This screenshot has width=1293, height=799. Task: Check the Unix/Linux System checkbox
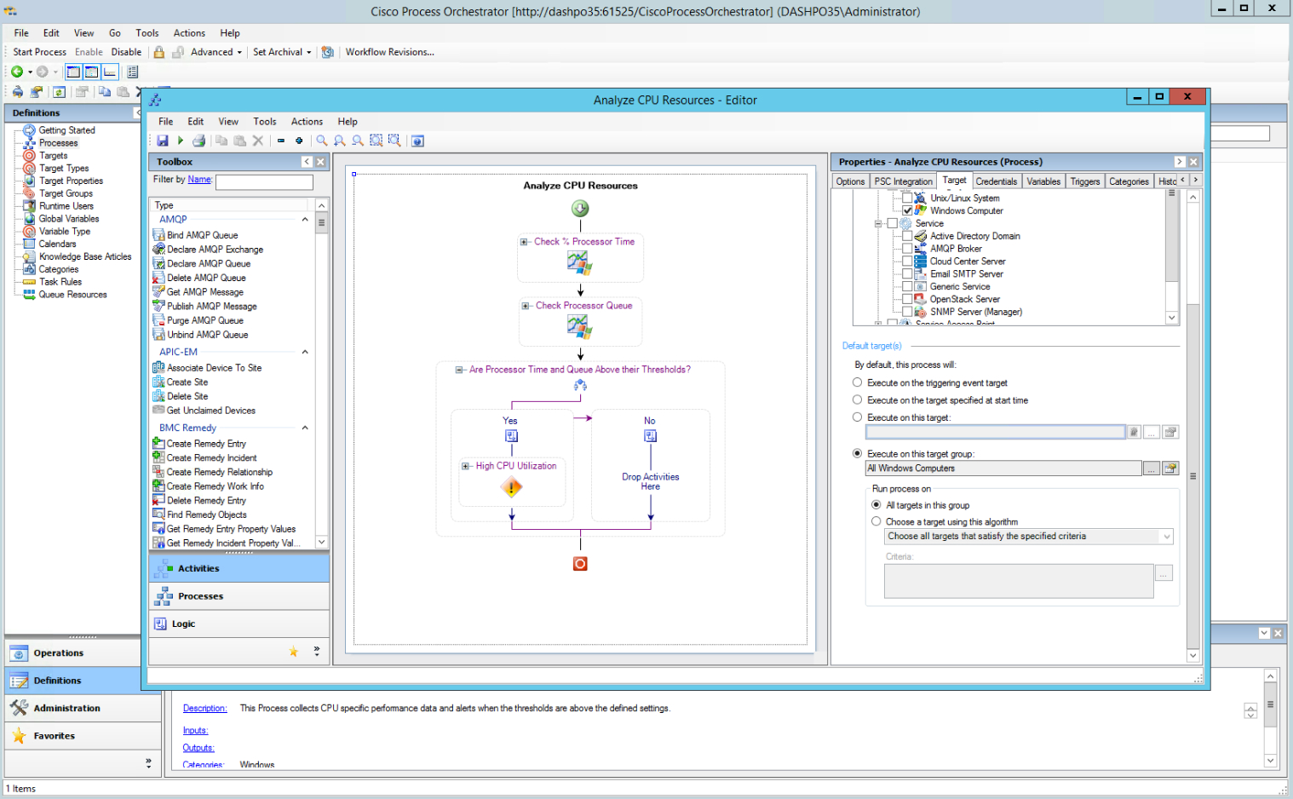tap(907, 198)
